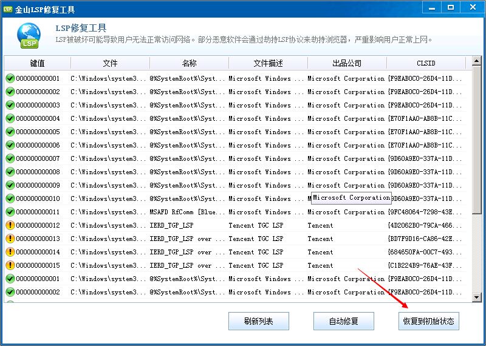
Task: Select the key value text 000000000012
Action: tap(38, 225)
